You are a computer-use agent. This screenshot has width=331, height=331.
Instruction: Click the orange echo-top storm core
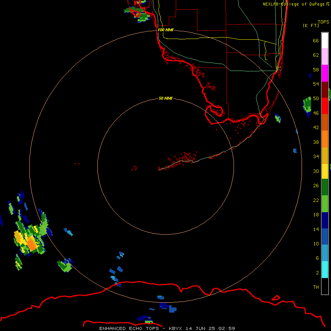pyautogui.click(x=32, y=245)
